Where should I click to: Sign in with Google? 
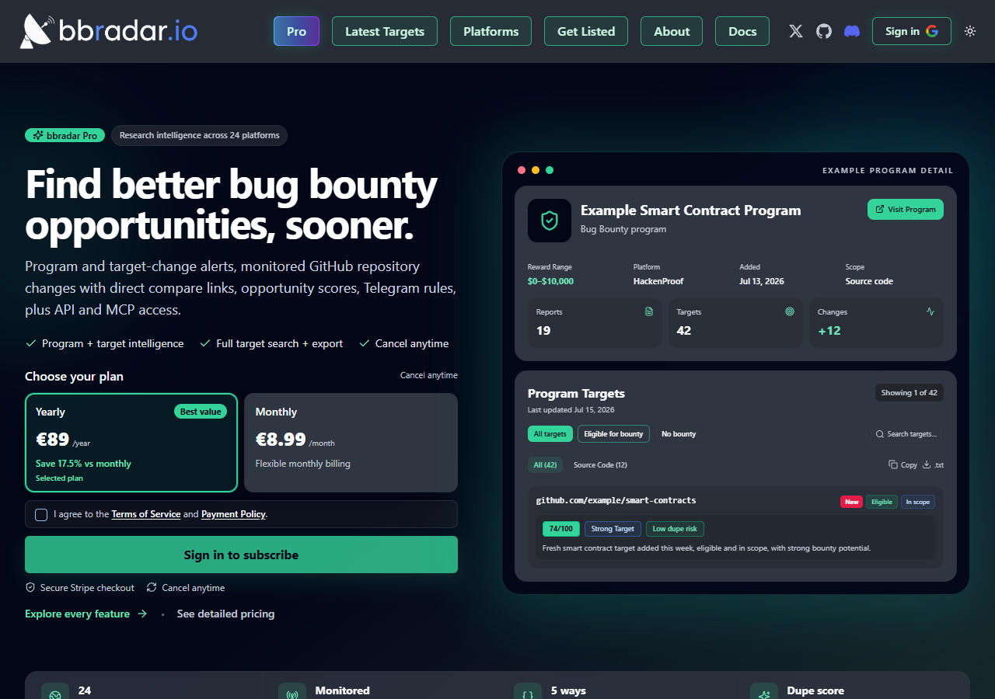pos(912,31)
